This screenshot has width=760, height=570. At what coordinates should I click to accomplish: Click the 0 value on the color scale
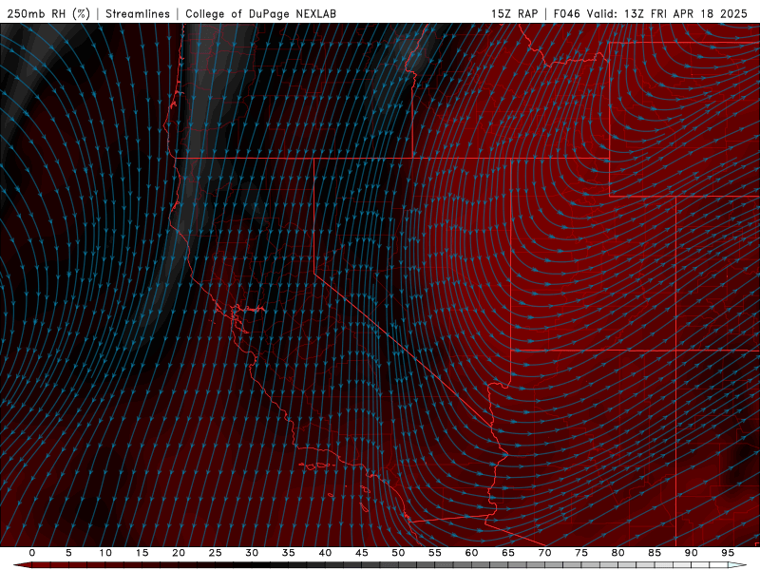click(x=32, y=553)
